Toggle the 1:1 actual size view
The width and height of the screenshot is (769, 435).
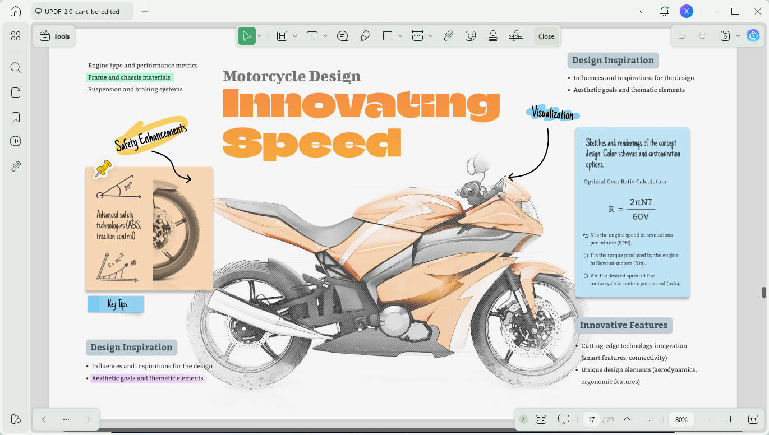pos(753,419)
